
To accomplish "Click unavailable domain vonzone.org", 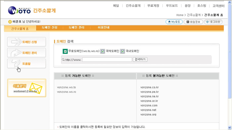I will pos(148,115).
